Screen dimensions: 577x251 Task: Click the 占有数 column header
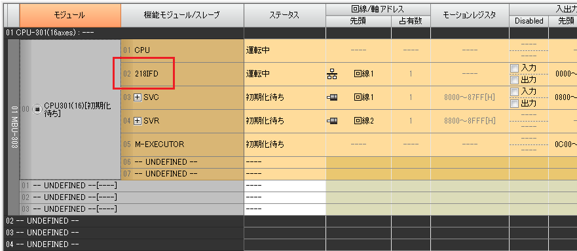tap(411, 22)
